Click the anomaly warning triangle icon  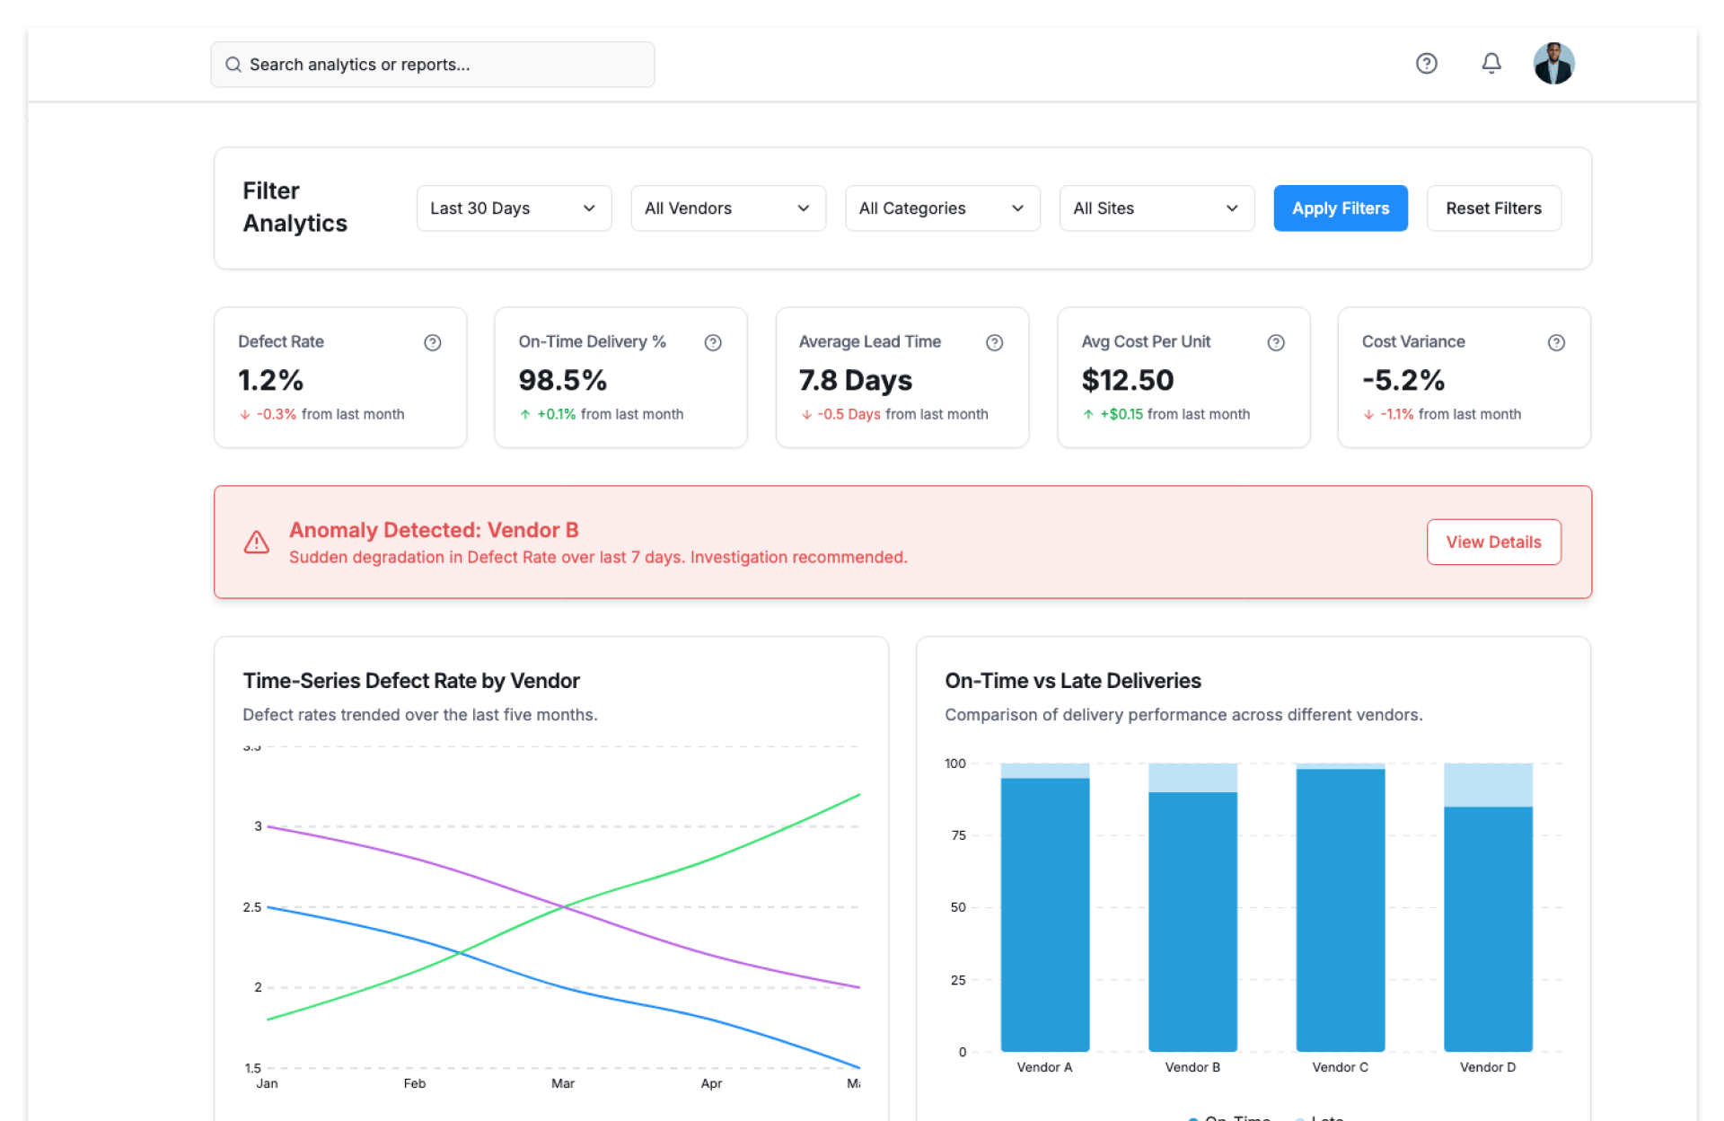(257, 543)
